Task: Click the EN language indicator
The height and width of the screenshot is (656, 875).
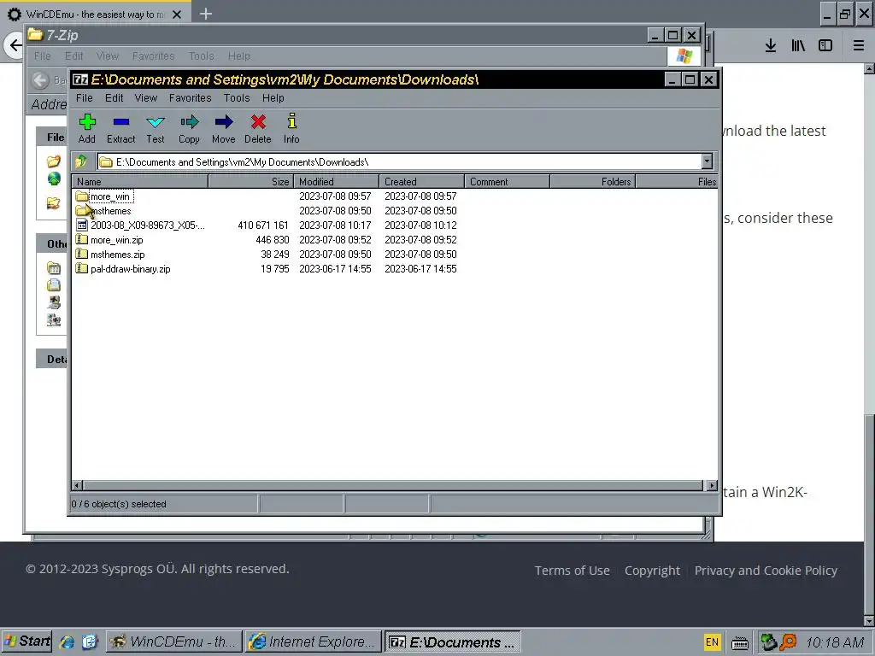Action: 712,642
